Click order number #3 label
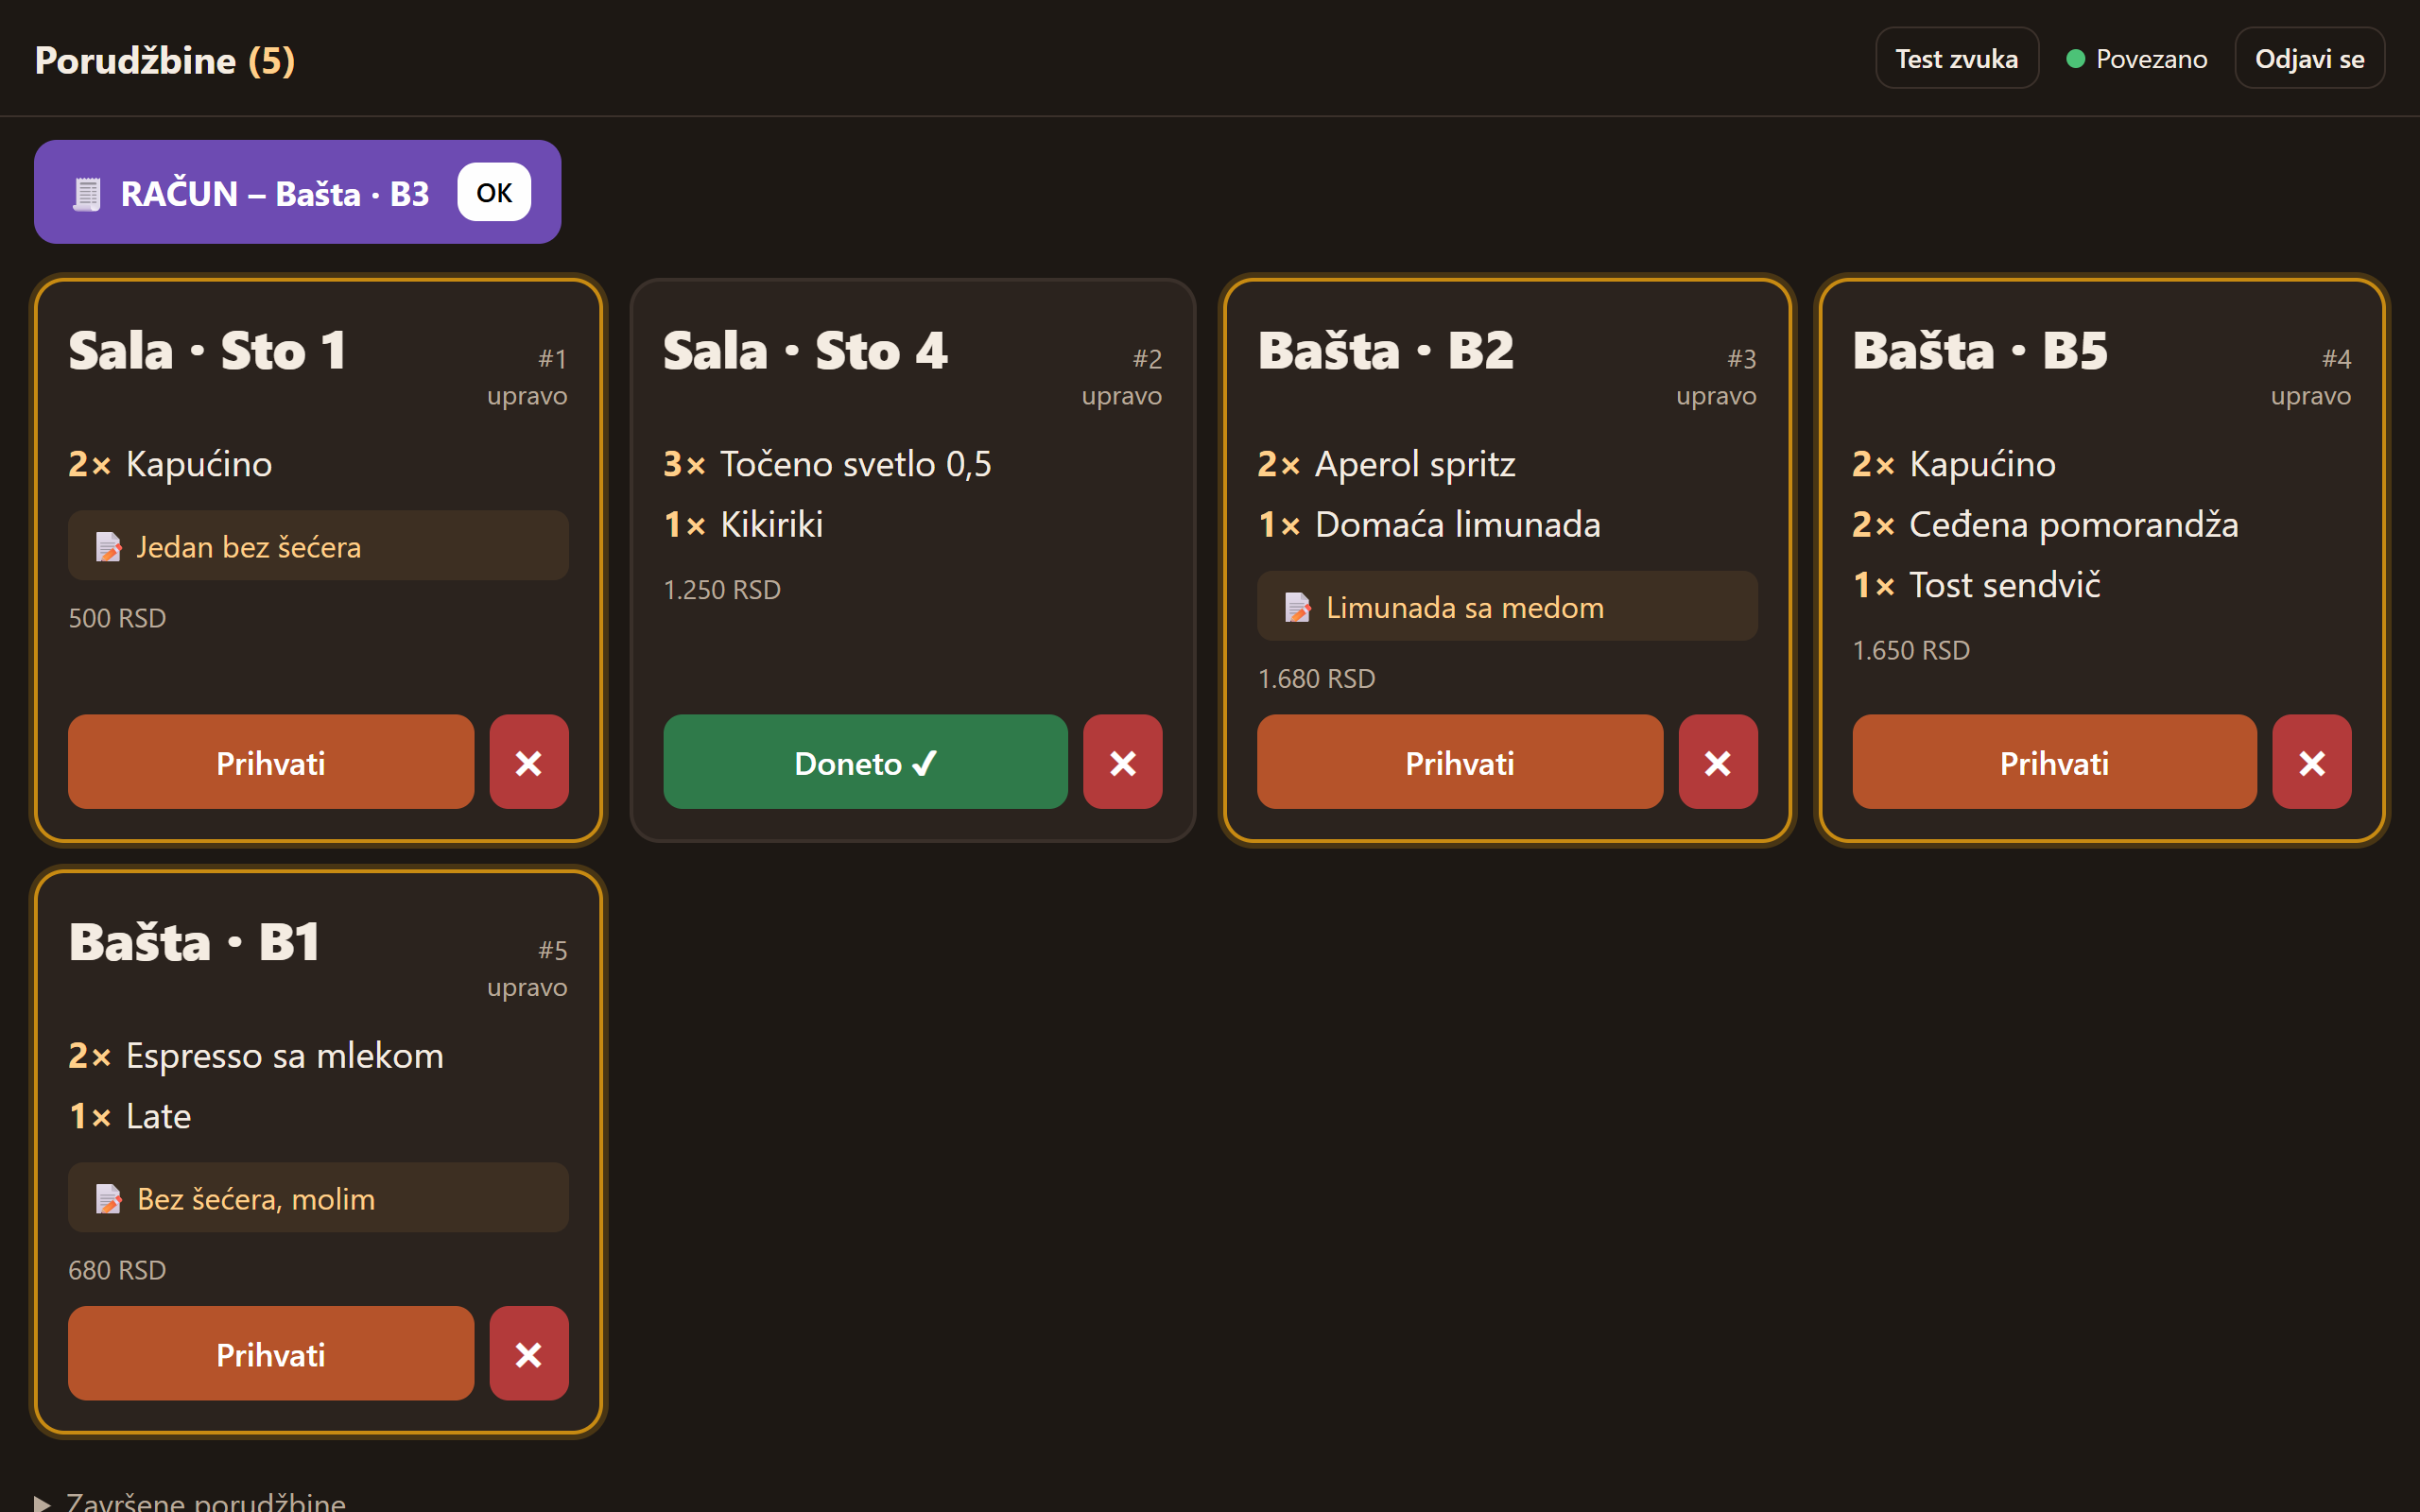This screenshot has width=2420, height=1512. [x=1741, y=358]
